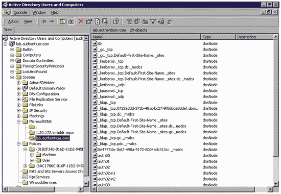Click the File Replication Service icon
The image size is (281, 194).
click(x=25, y=99)
